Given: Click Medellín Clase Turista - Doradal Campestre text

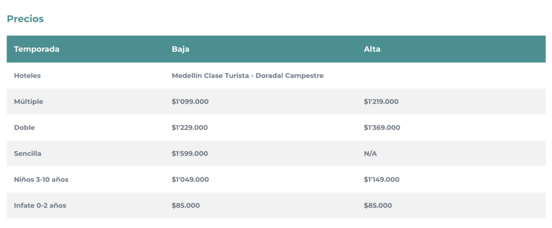Looking at the screenshot, I should click(x=247, y=75).
